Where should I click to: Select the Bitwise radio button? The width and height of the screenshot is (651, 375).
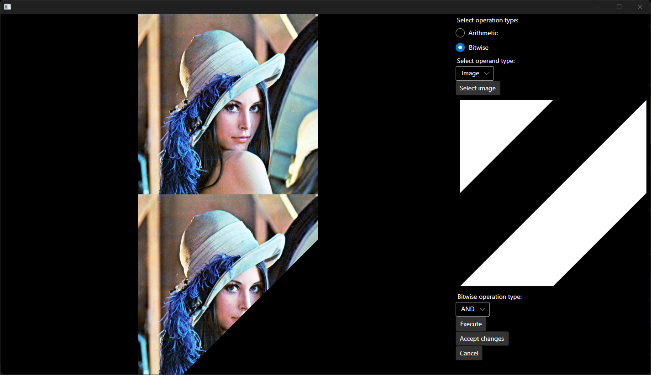click(x=460, y=47)
